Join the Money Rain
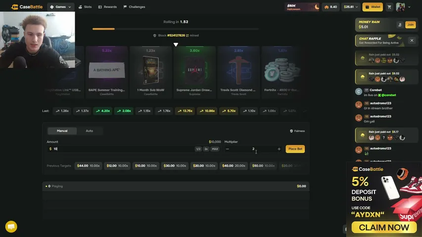This screenshot has height=237, width=422. click(x=411, y=25)
